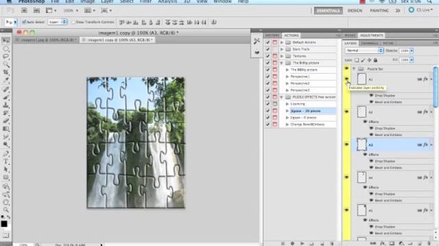The image size is (439, 246).
Task: Toggle visibility of Puzzle Set group
Action: pos(346,68)
